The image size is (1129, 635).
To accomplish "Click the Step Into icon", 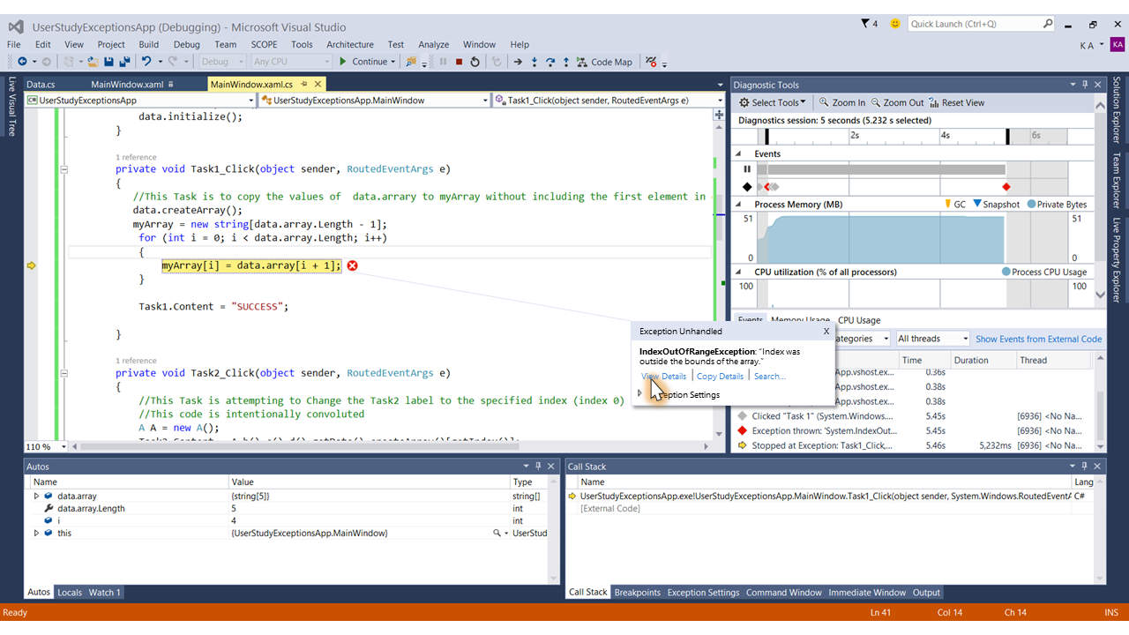I will coord(535,62).
